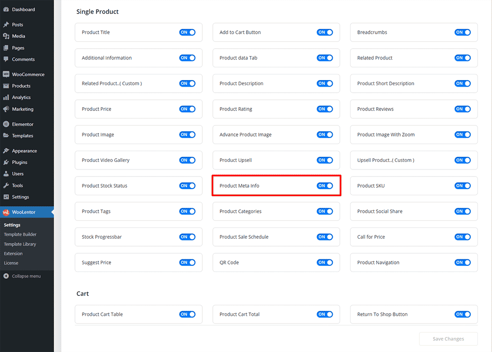
Task: Open the Appearance menu in sidebar
Action: coord(24,151)
